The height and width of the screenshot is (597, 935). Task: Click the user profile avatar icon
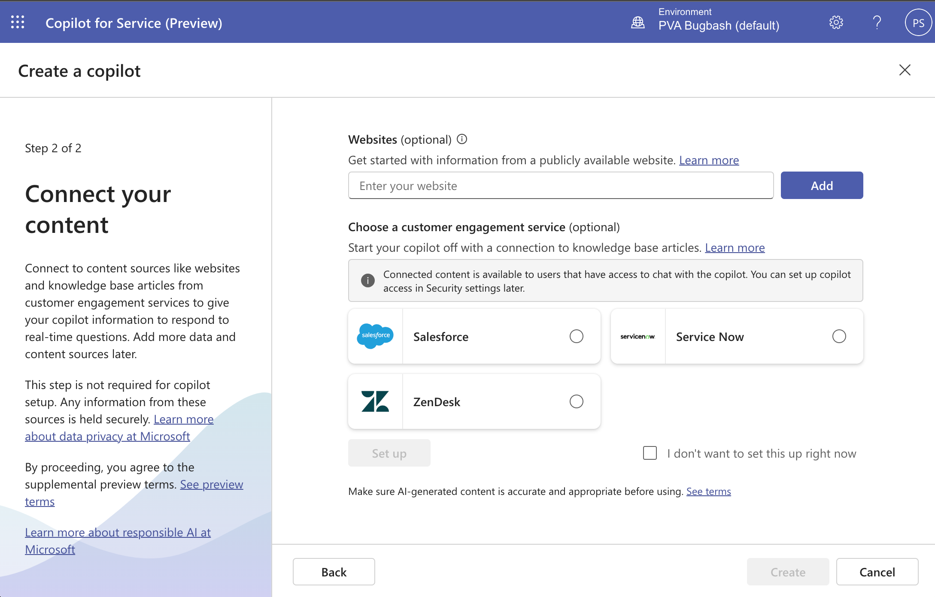point(917,22)
